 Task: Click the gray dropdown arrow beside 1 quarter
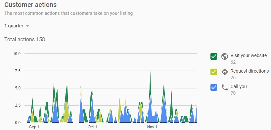(x=27, y=26)
